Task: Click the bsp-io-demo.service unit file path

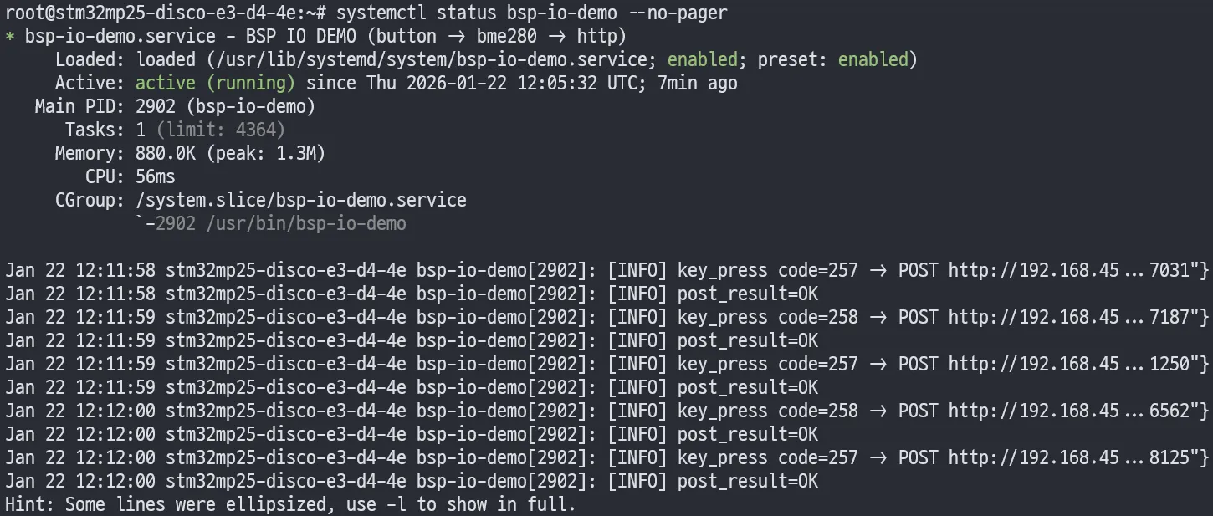Action: click(x=431, y=60)
